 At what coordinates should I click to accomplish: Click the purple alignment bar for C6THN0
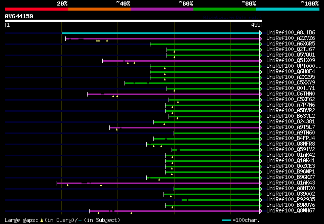coord(174,95)
